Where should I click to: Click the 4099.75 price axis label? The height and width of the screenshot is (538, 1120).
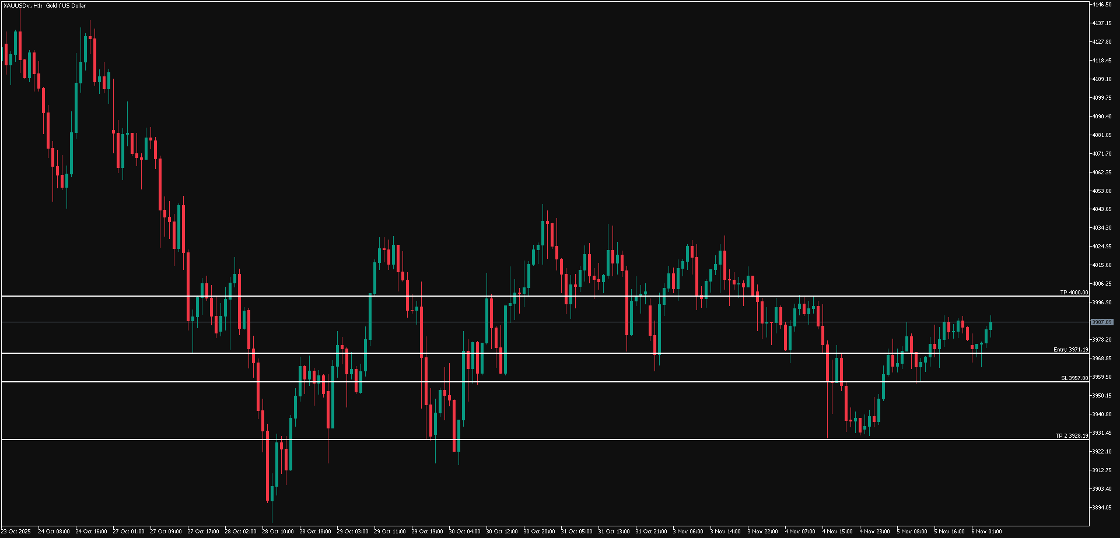tap(1101, 98)
